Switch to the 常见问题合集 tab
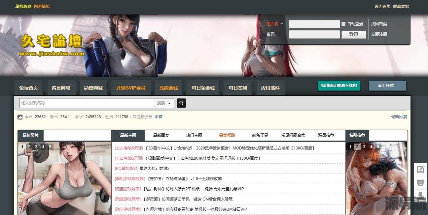The height and width of the screenshot is (215, 428). pos(293,135)
